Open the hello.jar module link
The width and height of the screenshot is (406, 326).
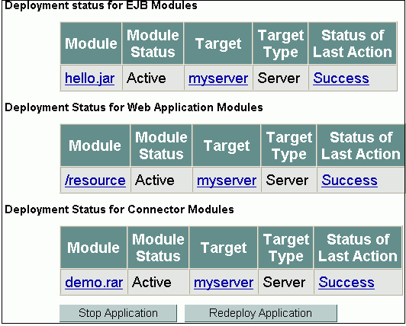click(x=89, y=78)
